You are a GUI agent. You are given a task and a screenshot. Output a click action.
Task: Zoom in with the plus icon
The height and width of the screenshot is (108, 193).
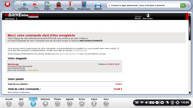tap(162, 102)
